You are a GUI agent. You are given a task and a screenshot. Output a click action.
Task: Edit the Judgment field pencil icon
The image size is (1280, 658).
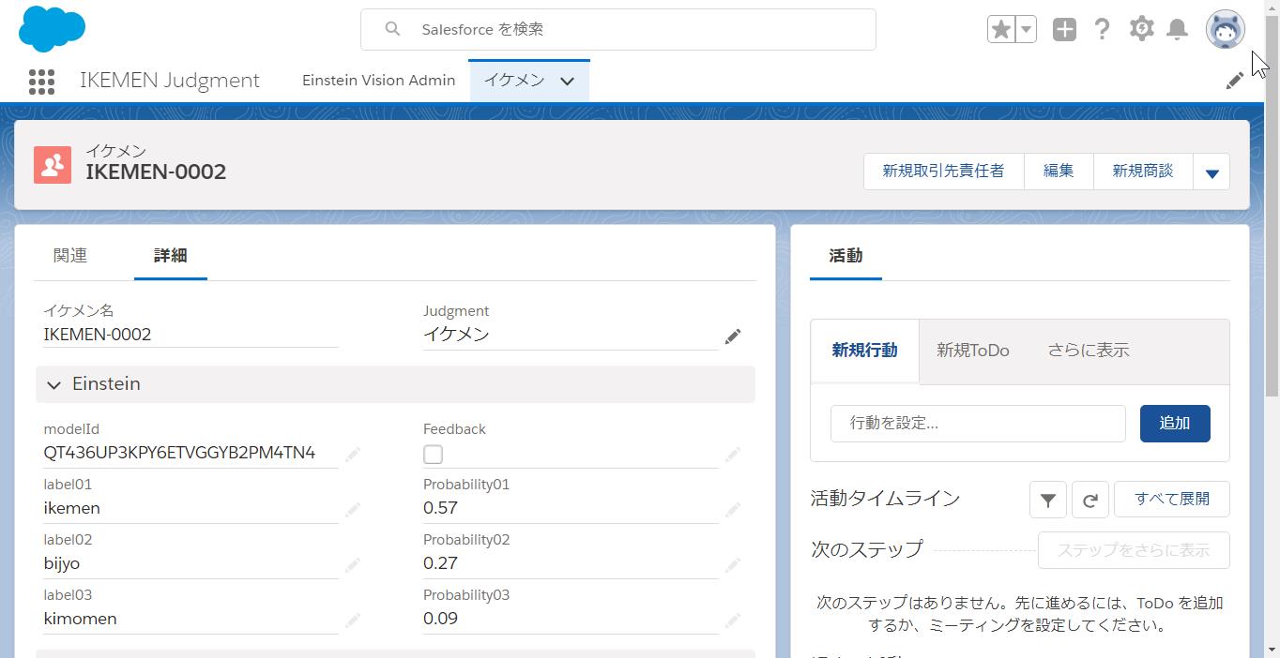(x=733, y=336)
